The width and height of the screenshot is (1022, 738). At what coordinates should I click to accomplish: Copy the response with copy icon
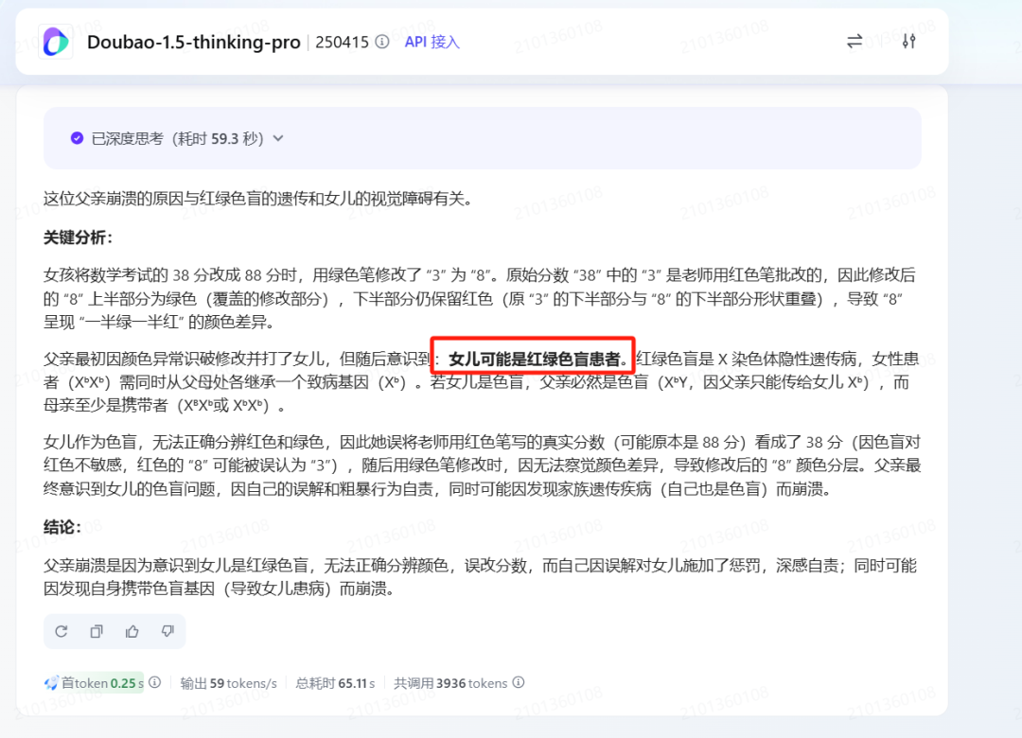click(97, 631)
